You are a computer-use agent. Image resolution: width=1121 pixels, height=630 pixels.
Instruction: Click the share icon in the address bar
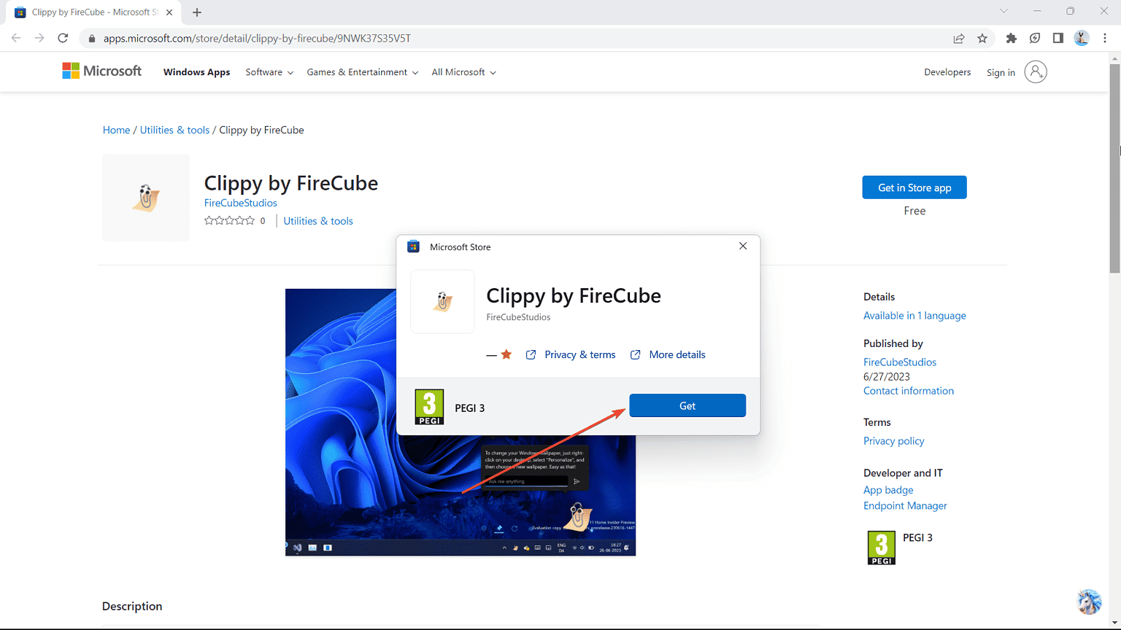pos(958,38)
